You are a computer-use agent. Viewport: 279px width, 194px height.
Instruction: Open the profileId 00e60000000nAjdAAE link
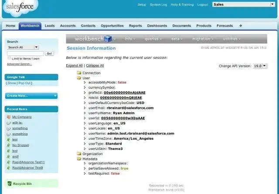coord(125,93)
